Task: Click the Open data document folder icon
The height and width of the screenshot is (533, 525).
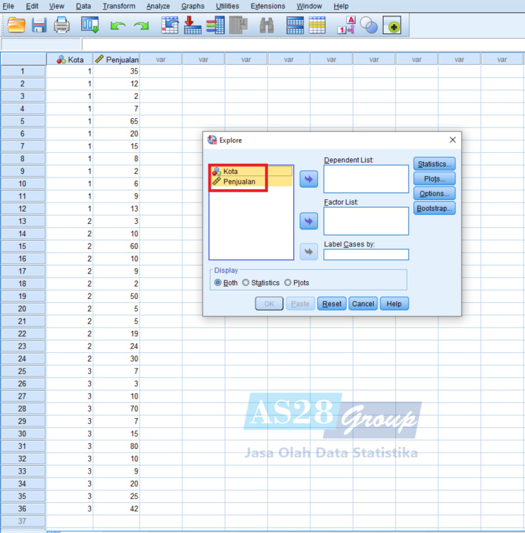Action: click(16, 26)
